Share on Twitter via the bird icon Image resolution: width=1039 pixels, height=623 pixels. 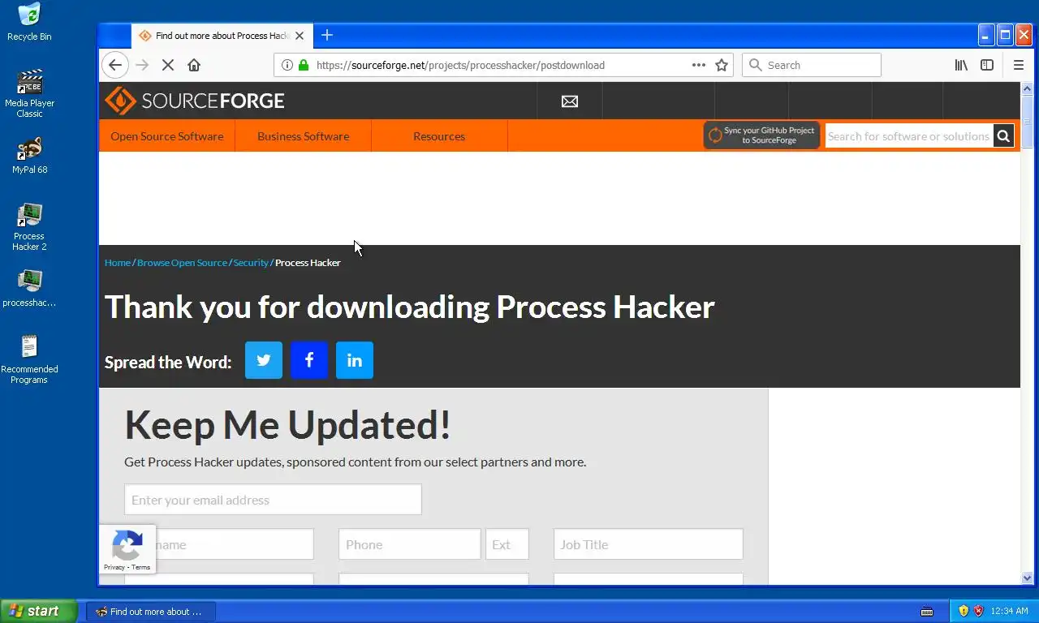(264, 360)
